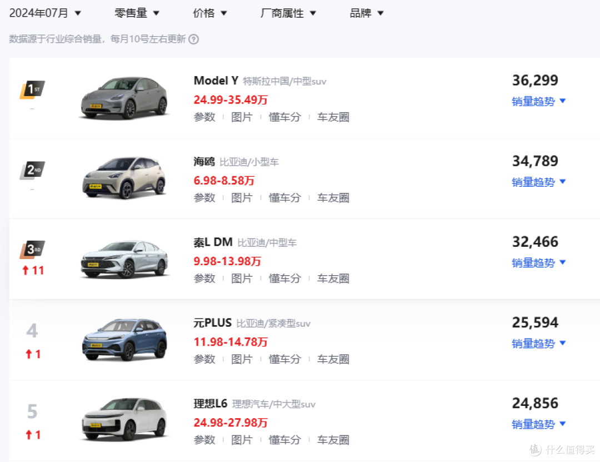Open the 2024年07月 date dropdown
This screenshot has width=600, height=462.
(x=45, y=13)
